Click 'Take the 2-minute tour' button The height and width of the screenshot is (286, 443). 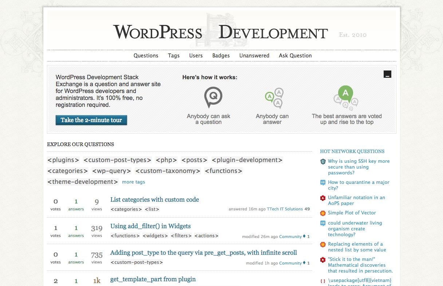click(91, 120)
